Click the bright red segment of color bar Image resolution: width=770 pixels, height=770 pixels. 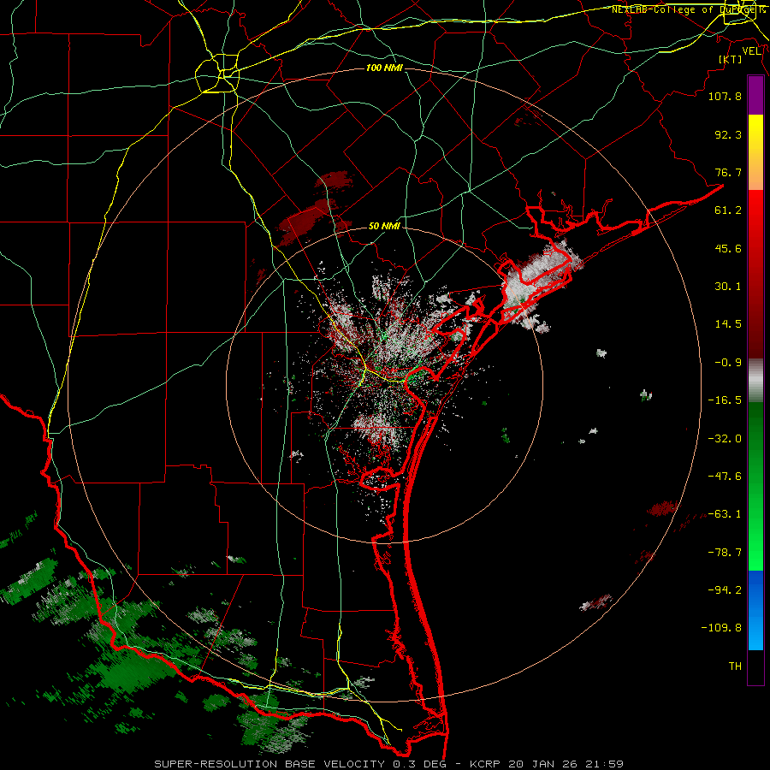click(755, 211)
